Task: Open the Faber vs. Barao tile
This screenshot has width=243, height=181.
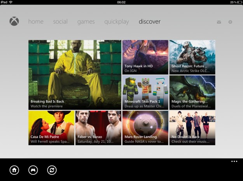Action: [98, 128]
